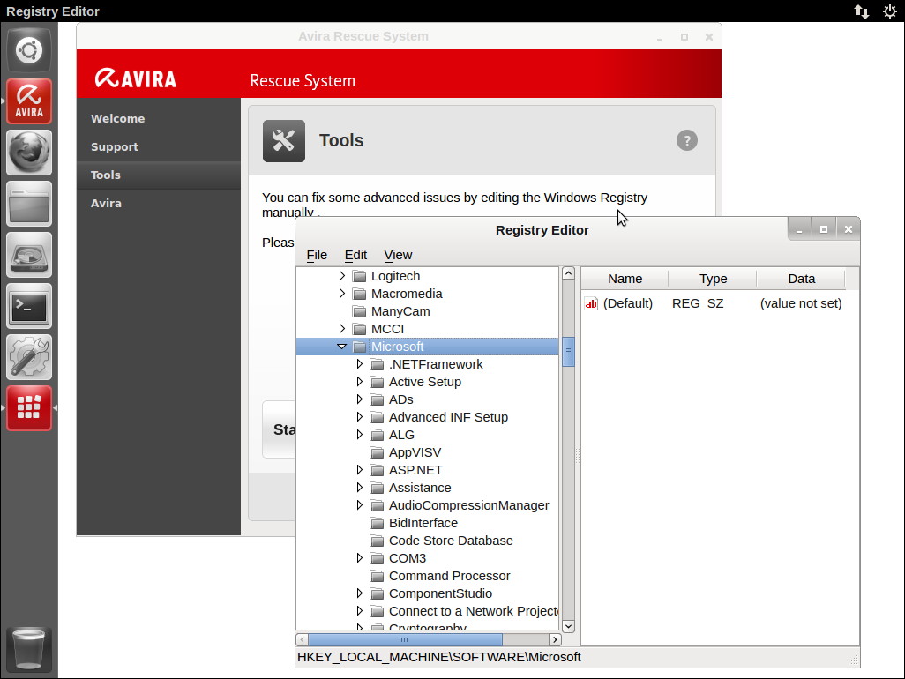Screen dimensions: 905x679
Task: Open the trash bin in the dock
Action: pos(29,650)
